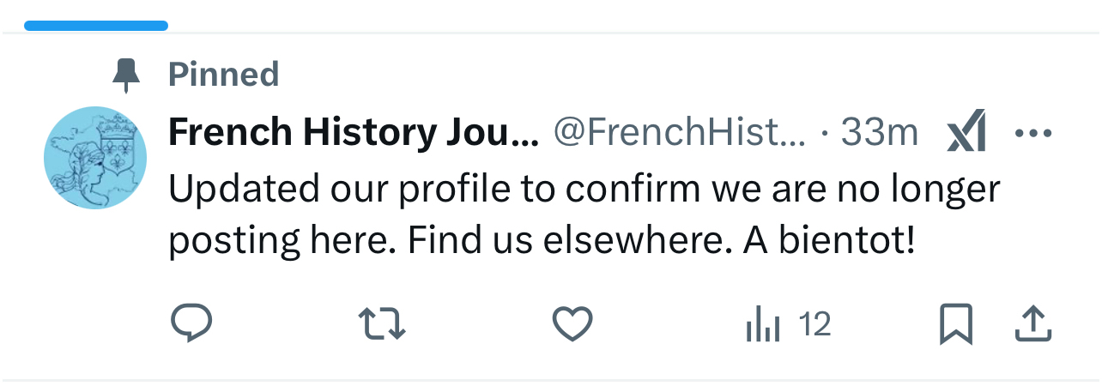Click the pushpin icon beside Pinned
The image size is (1102, 386).
tap(127, 75)
